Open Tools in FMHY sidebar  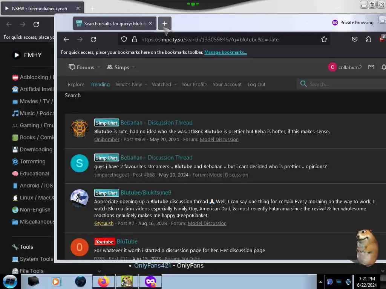23,247
